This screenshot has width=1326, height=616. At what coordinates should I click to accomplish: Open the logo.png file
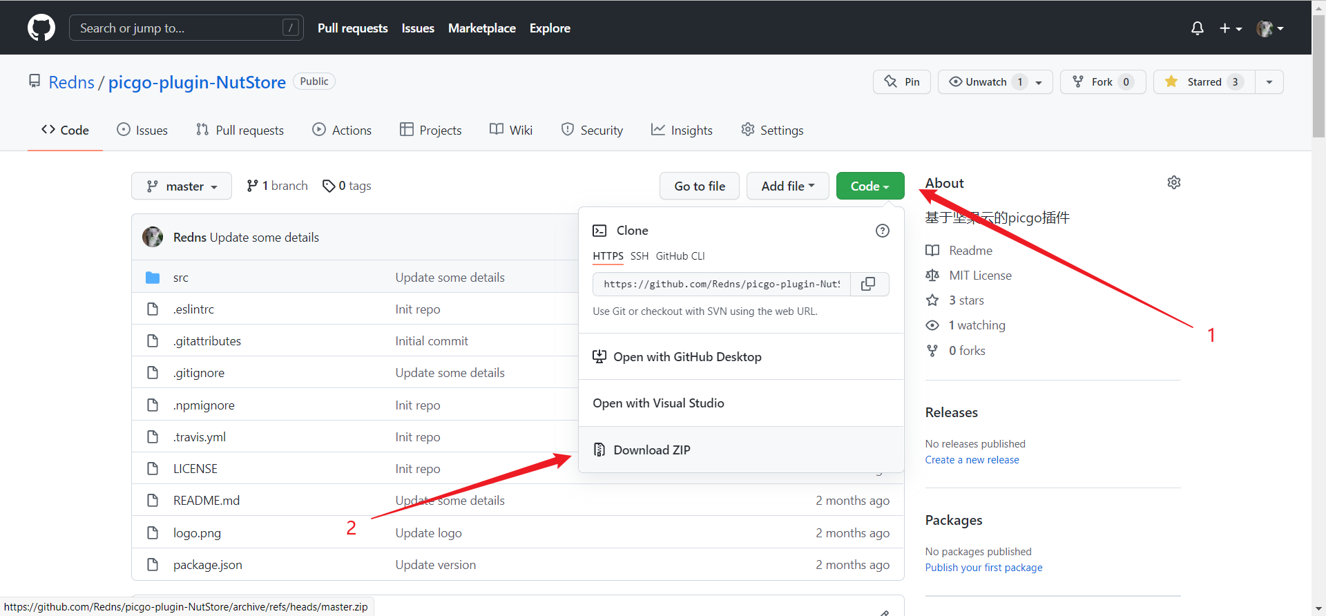click(x=197, y=533)
